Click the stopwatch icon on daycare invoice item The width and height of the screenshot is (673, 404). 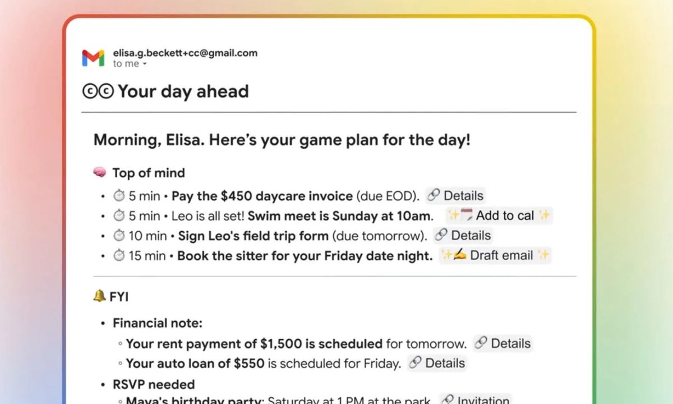point(119,196)
